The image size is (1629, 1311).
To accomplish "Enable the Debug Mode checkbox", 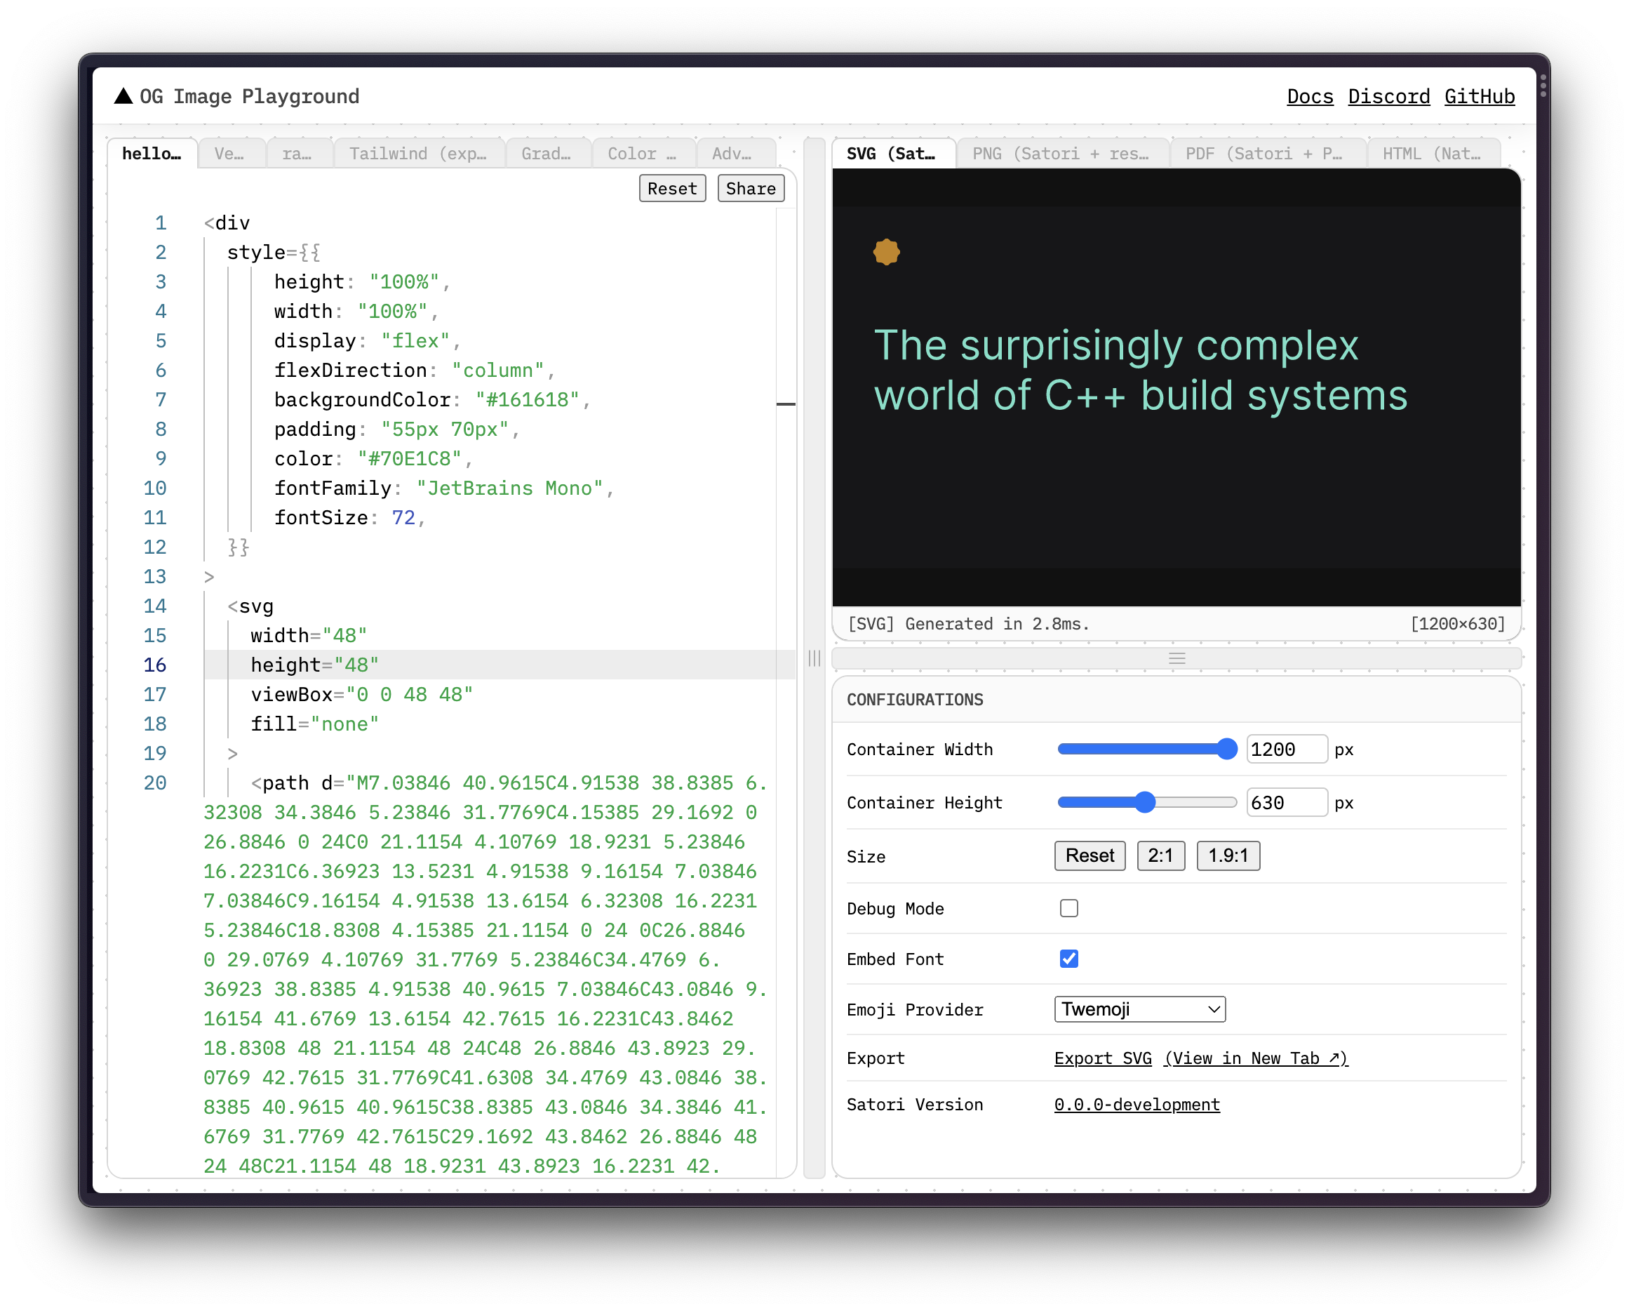I will point(1068,907).
